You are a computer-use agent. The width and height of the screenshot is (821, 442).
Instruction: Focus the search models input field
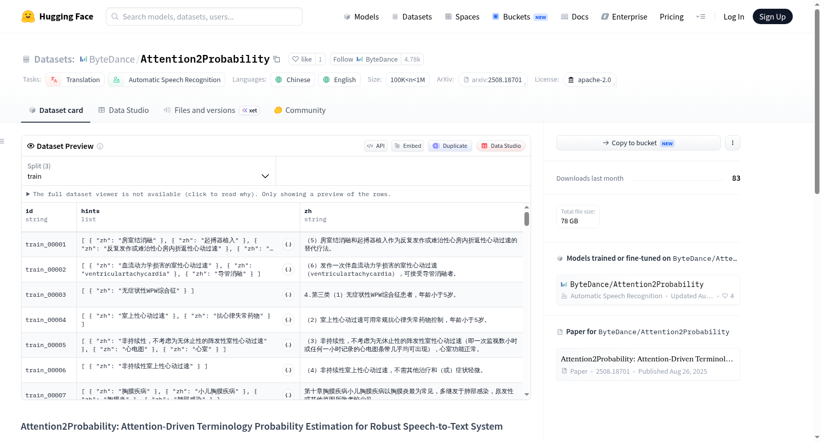coord(204,16)
